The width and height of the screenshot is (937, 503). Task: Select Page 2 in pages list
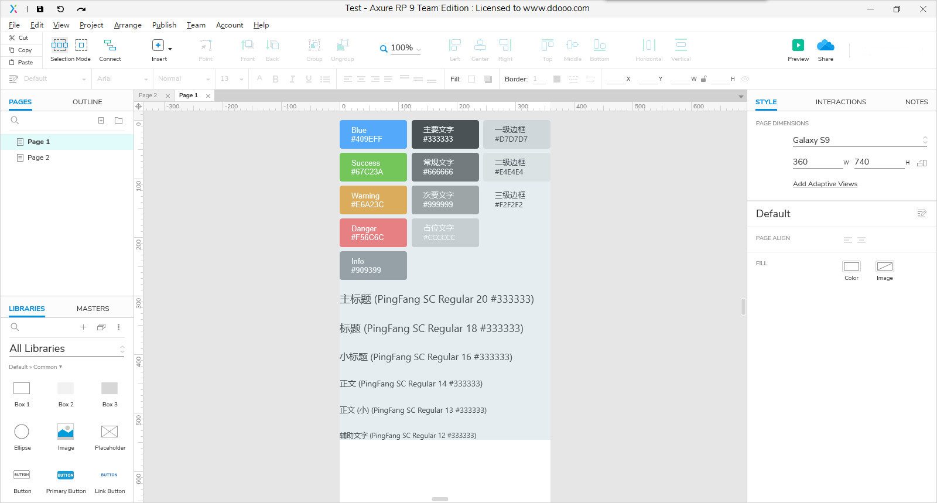click(x=67, y=158)
